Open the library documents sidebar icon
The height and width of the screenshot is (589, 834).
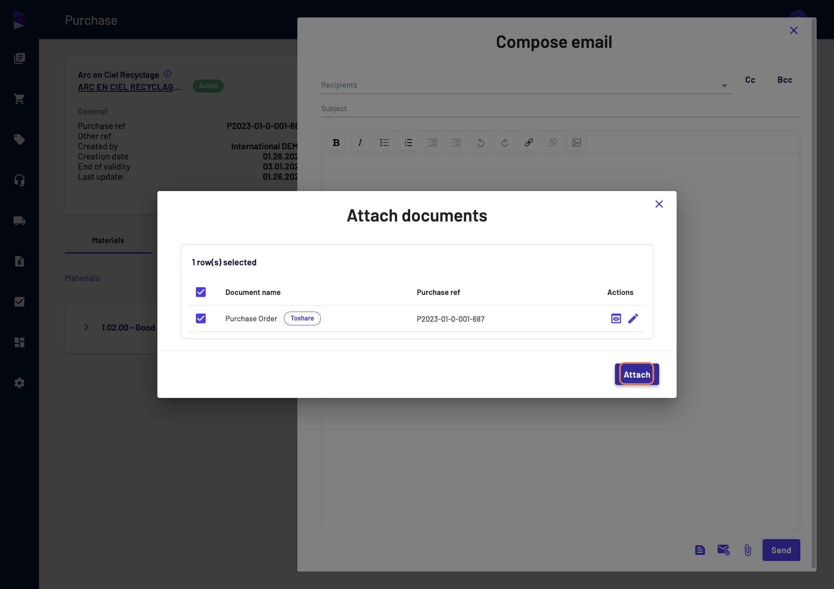[19, 58]
